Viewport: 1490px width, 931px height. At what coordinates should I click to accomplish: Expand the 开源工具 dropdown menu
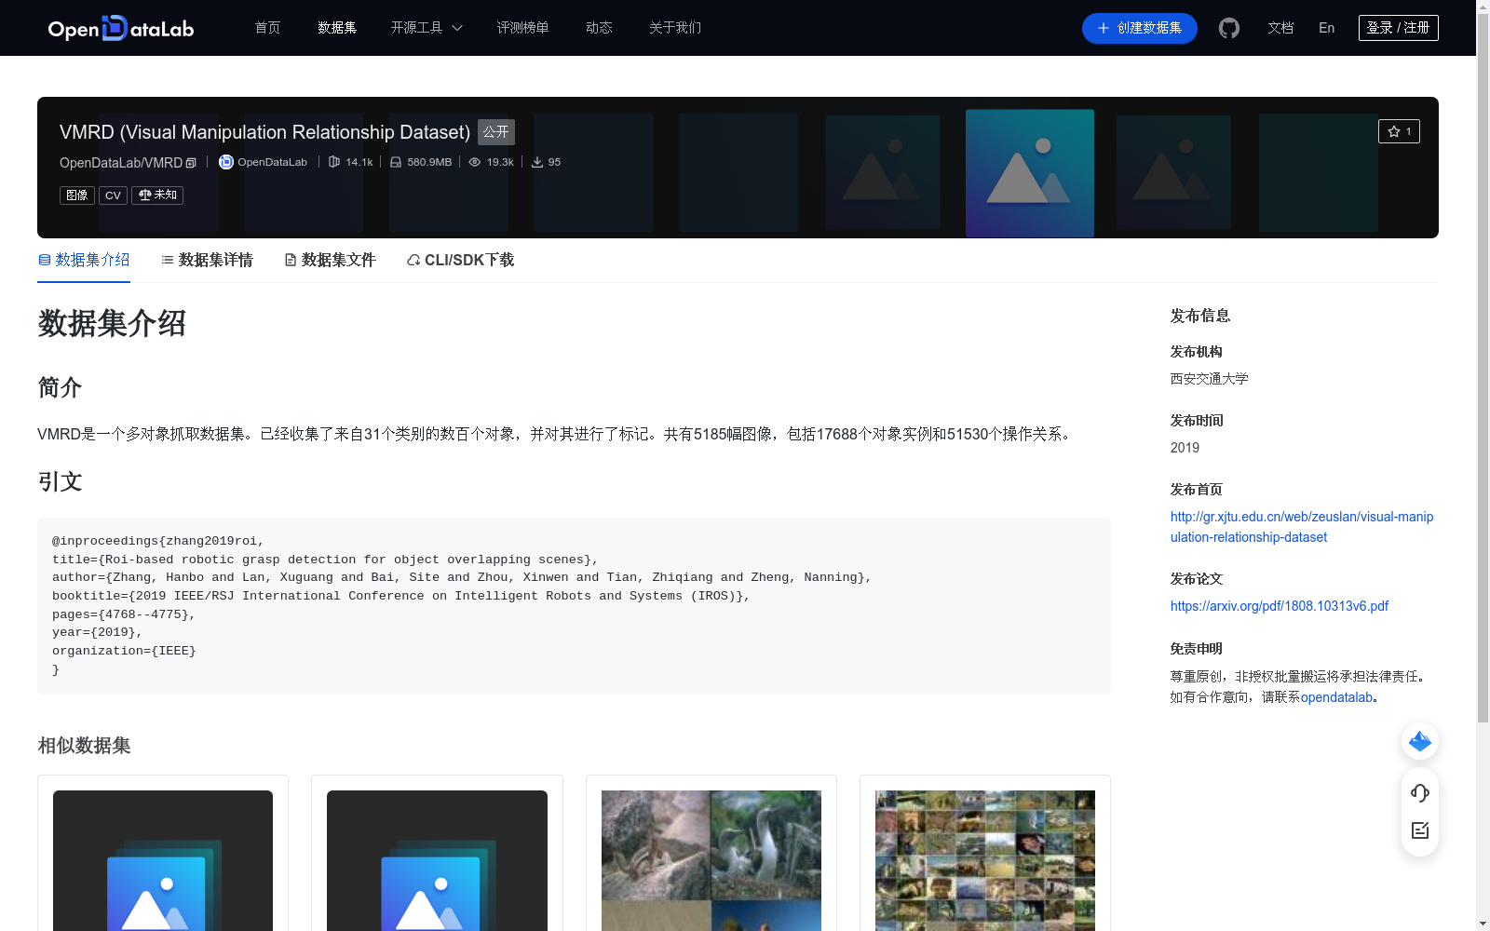coord(427,28)
